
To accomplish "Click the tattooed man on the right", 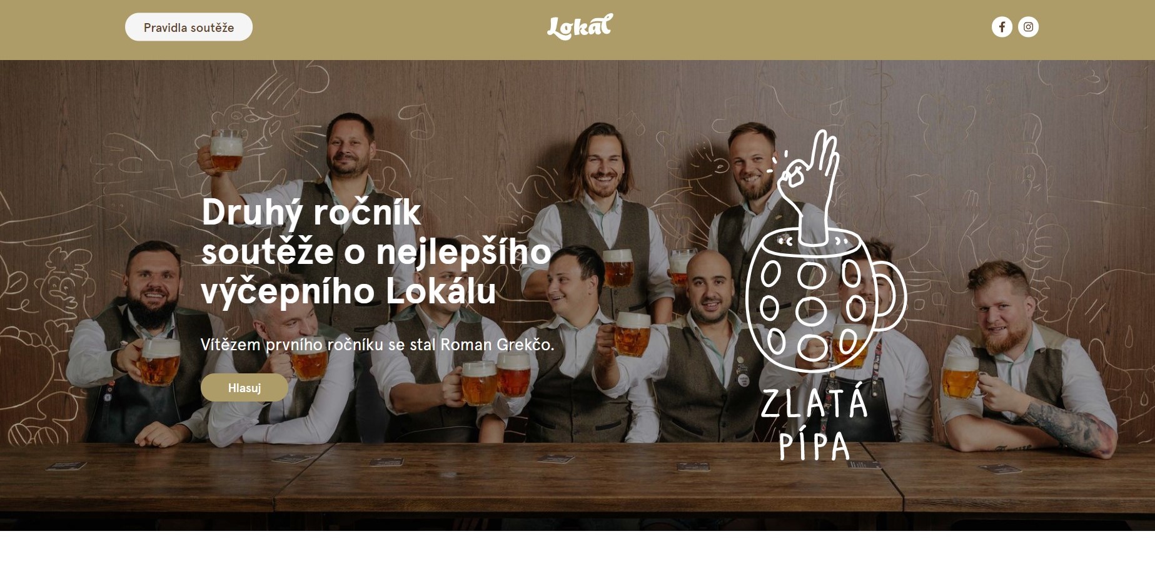I will pyautogui.click(x=1026, y=363).
